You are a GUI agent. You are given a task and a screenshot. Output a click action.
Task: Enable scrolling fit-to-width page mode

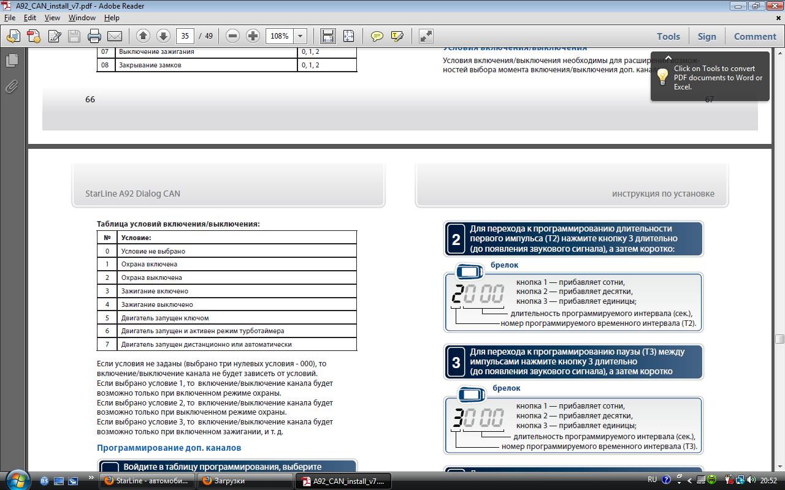click(x=328, y=36)
